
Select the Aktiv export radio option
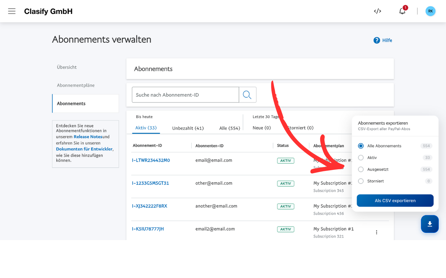click(361, 158)
